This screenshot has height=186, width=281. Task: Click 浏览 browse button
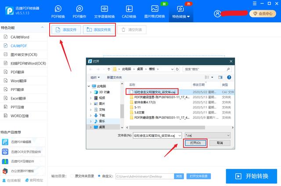179,176
